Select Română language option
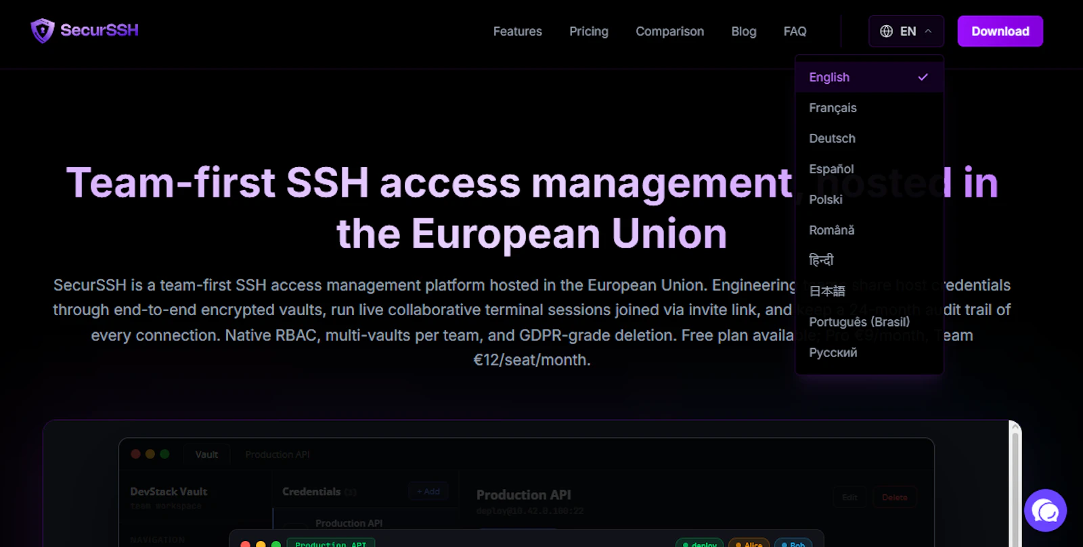This screenshot has height=547, width=1083. point(869,230)
